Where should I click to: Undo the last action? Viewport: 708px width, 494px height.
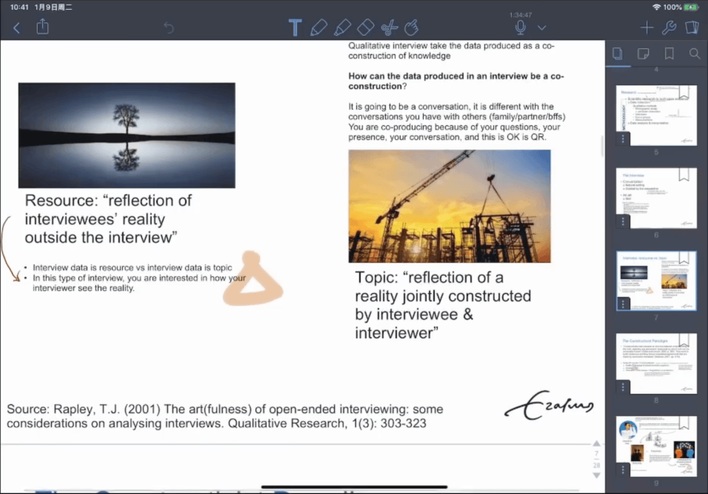tap(169, 28)
